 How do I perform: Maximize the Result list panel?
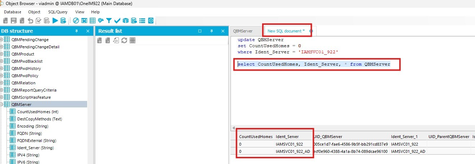[200, 31]
